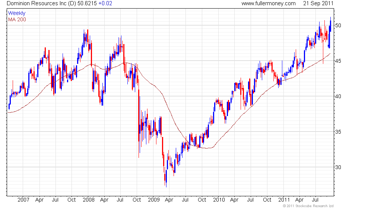
Task: Click the 'Apr' label following 2008
Action: pos(104,200)
